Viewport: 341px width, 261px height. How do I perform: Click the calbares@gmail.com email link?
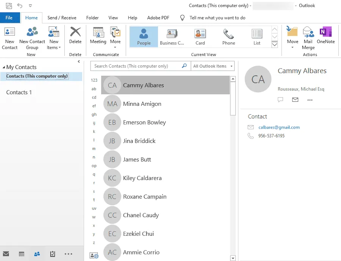tap(279, 127)
